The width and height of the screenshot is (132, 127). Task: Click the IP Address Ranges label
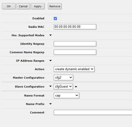pos(30,61)
